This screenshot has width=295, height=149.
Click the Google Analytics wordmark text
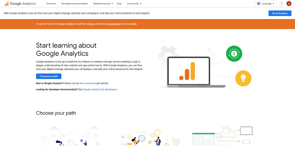coord(23,3)
